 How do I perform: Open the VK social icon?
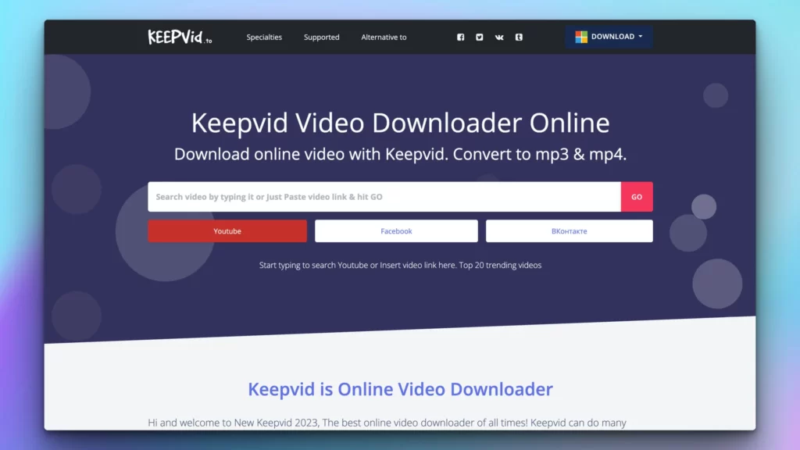pyautogui.click(x=499, y=37)
